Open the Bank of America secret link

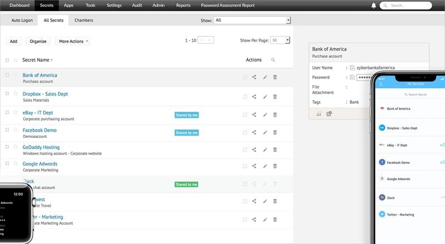coord(39,75)
